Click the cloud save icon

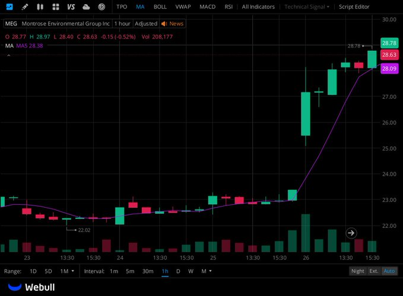coord(86,7)
